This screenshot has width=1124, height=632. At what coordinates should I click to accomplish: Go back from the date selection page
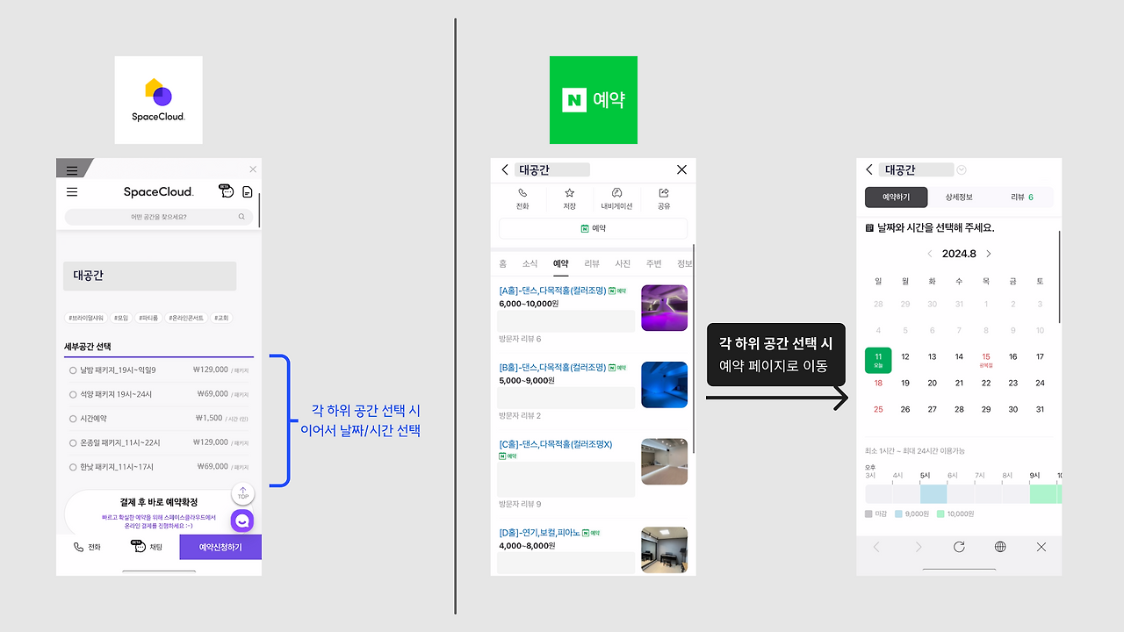[x=869, y=169]
